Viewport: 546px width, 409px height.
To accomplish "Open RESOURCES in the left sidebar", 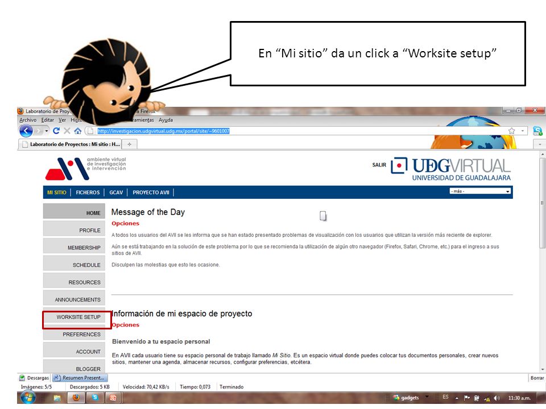I will [x=74, y=281].
